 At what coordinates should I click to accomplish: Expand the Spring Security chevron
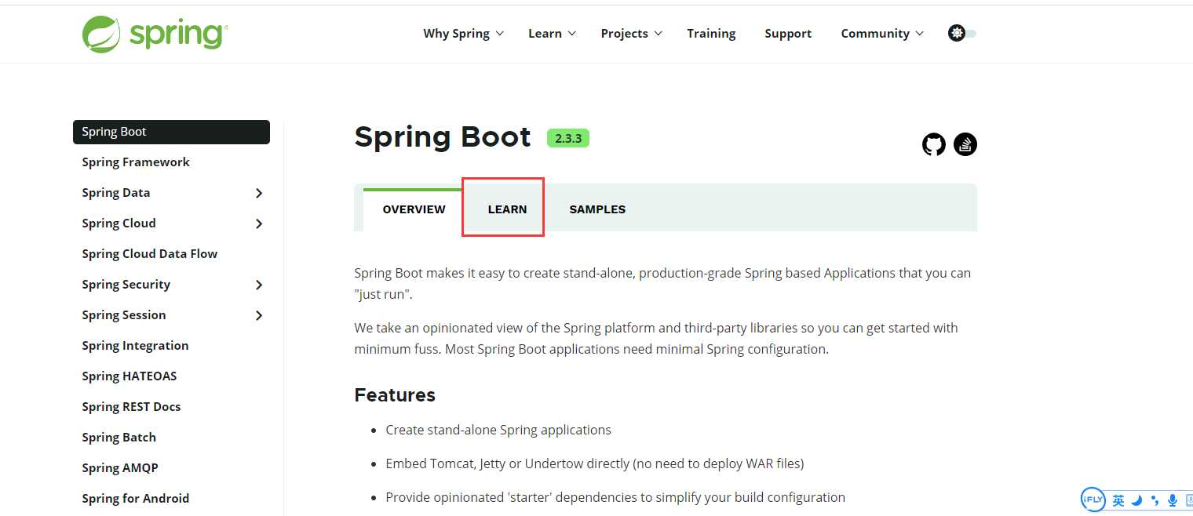[x=259, y=285]
